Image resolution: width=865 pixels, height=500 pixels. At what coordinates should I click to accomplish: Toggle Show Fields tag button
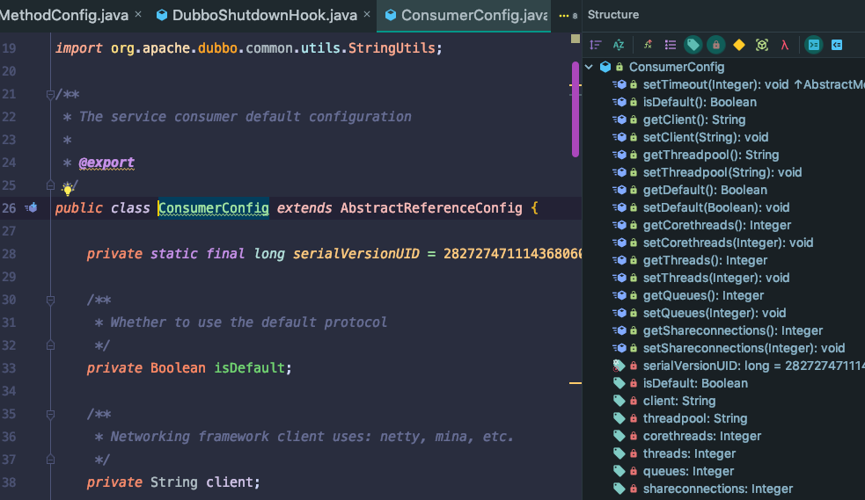693,45
